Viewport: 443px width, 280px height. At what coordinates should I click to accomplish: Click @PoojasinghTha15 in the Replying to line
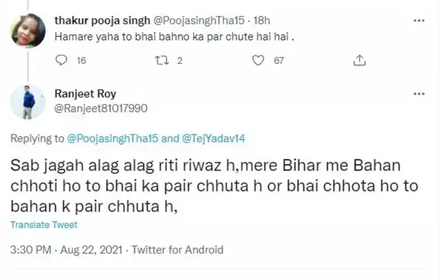(x=113, y=138)
